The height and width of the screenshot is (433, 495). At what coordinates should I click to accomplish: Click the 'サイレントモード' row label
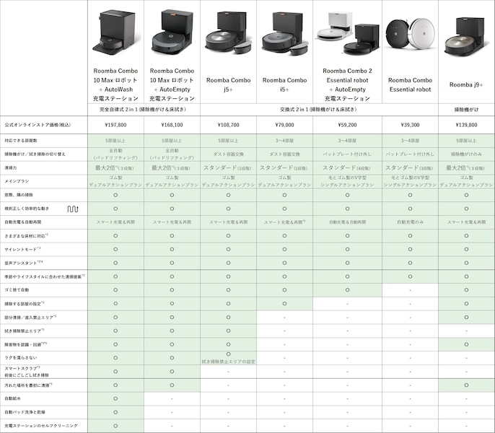pyautogui.click(x=22, y=250)
